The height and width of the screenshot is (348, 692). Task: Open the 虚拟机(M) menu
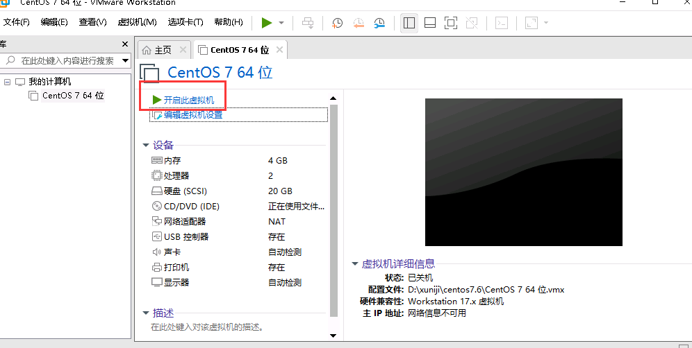click(x=138, y=22)
